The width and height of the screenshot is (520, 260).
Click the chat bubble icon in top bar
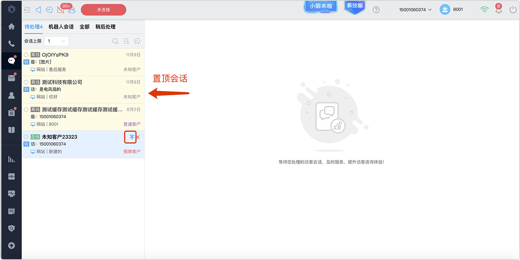point(49,10)
